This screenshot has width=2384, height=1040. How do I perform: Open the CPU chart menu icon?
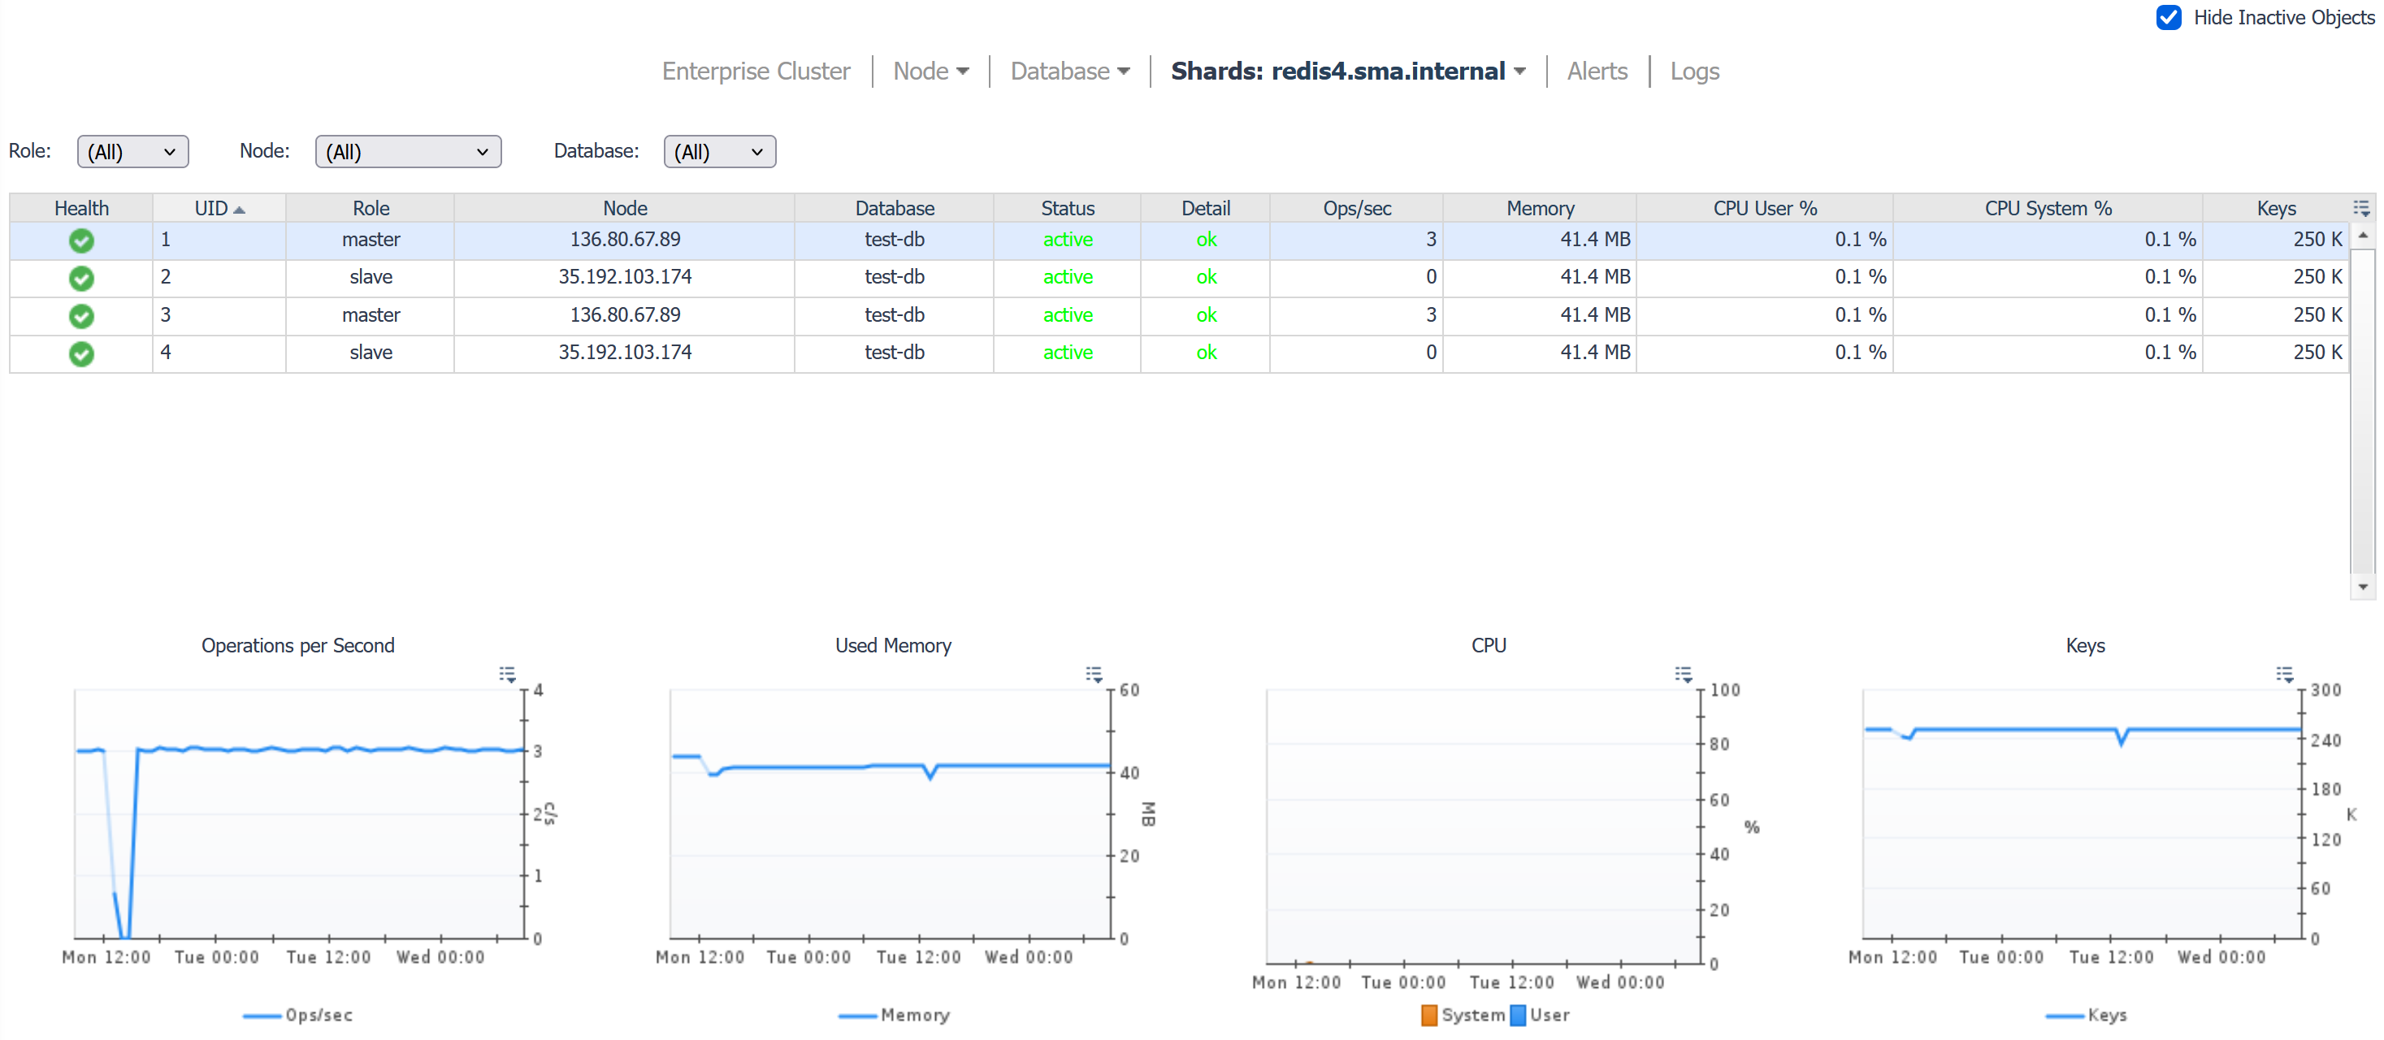[x=1684, y=674]
